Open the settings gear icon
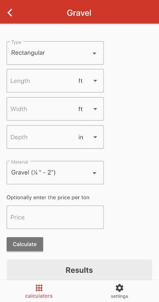Viewport: 159px width, 302px height. [x=119, y=288]
